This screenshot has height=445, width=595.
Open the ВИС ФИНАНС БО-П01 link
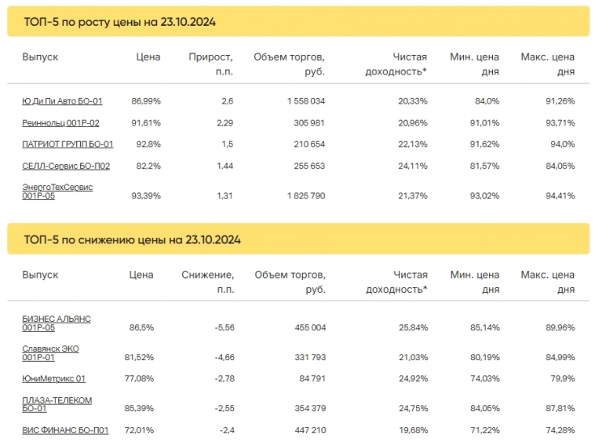tap(65, 429)
